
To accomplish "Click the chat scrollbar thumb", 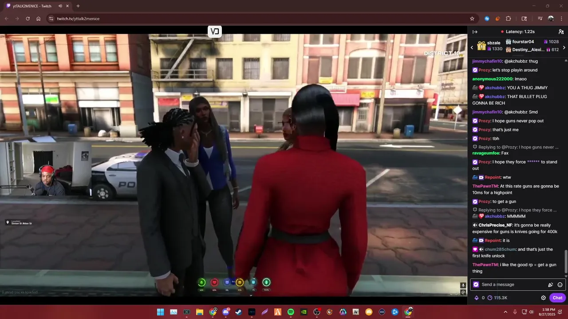I will pos(565,261).
